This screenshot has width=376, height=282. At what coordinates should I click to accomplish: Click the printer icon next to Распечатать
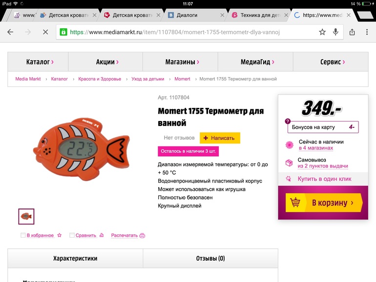click(143, 235)
